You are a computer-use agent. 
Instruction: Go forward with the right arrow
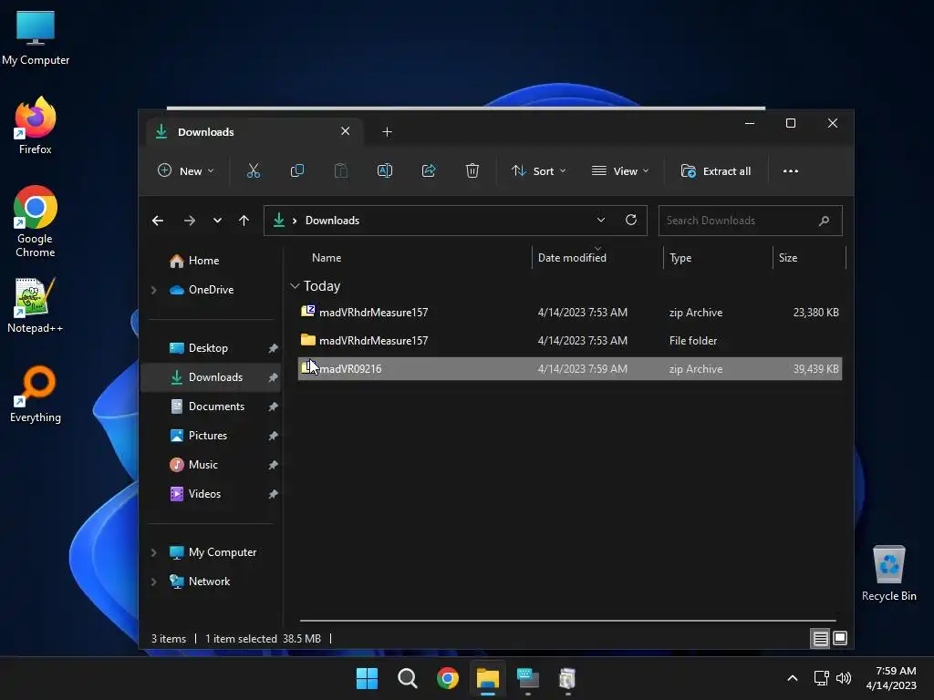pyautogui.click(x=190, y=221)
